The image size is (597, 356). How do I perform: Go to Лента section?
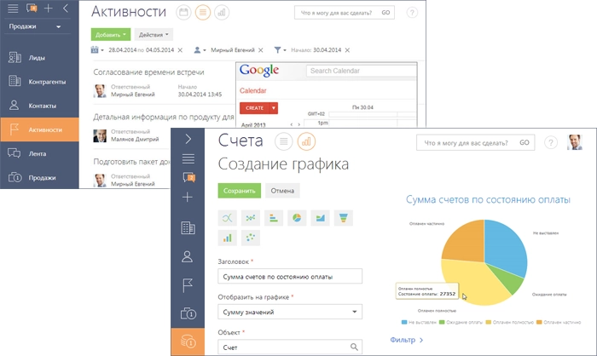click(39, 153)
